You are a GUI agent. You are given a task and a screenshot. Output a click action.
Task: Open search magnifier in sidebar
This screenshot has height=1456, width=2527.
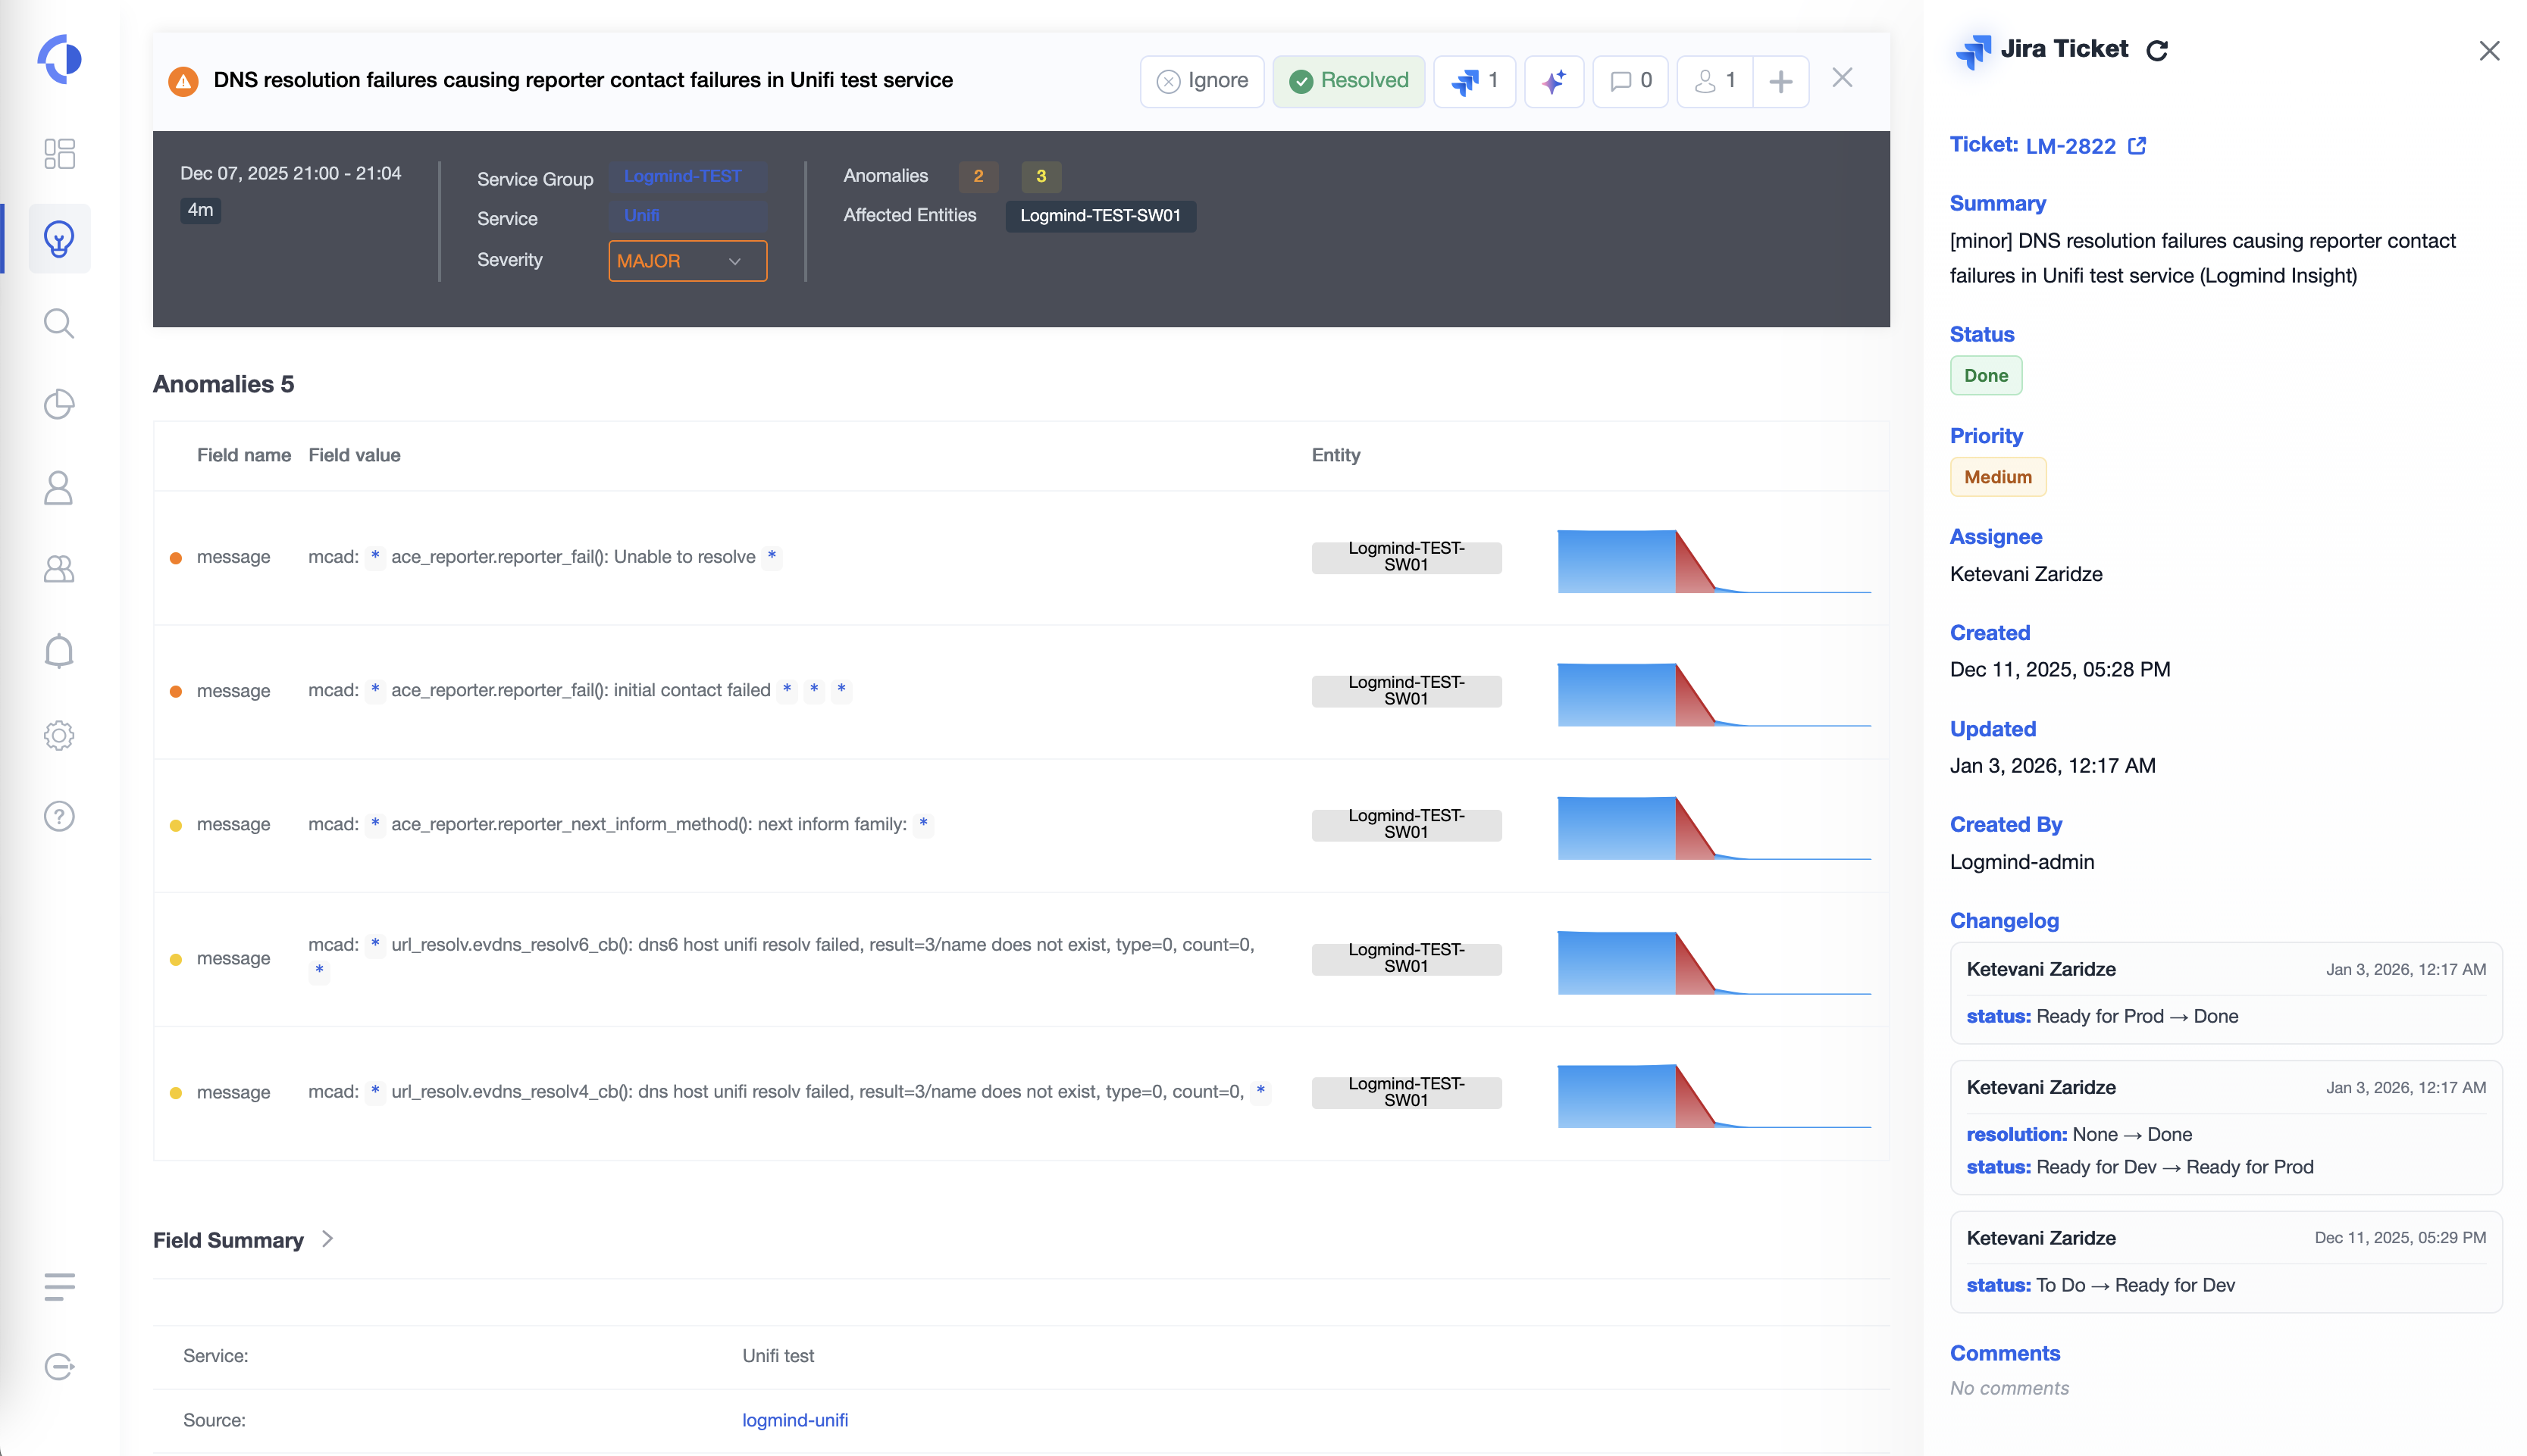pyautogui.click(x=59, y=323)
